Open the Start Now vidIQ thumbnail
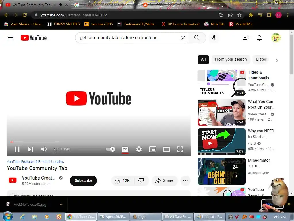This screenshot has height=221, width=294. tap(221, 142)
